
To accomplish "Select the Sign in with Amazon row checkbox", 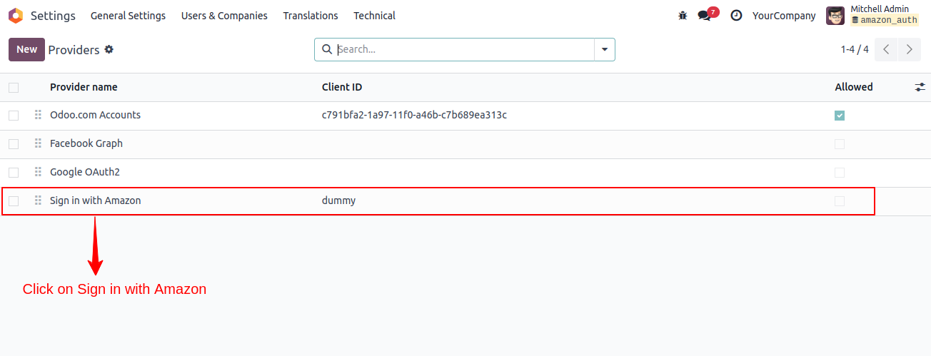I will click(x=14, y=200).
